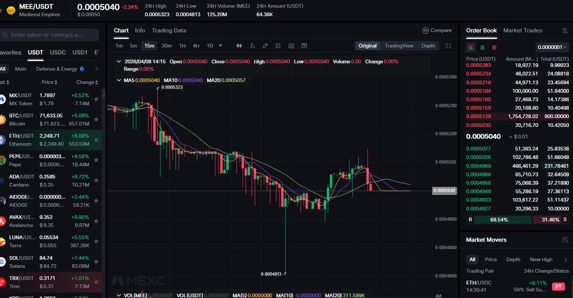Click the search magnifier icon
Screen dimensions: 573x298
click(x=5, y=35)
